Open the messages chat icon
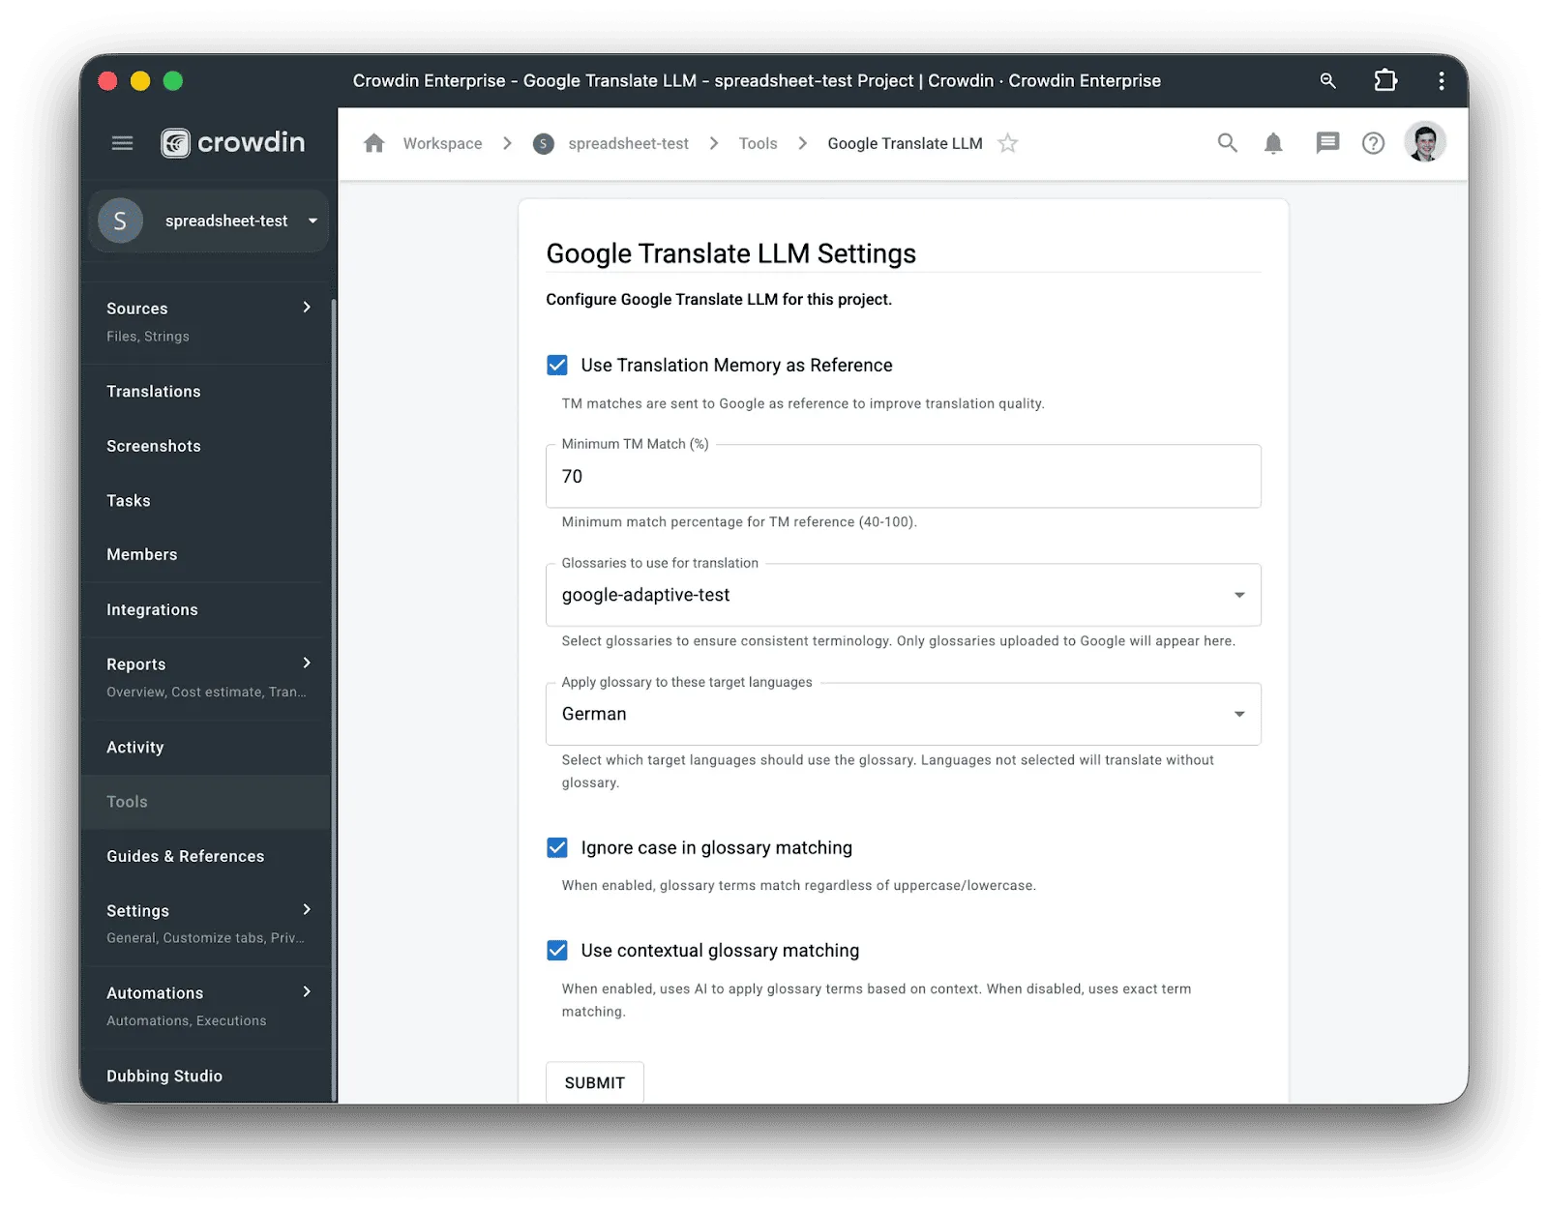1548x1209 pixels. [x=1327, y=143]
